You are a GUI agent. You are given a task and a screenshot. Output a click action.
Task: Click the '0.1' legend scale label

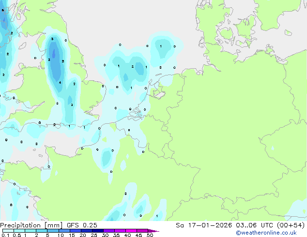pos(5,235)
